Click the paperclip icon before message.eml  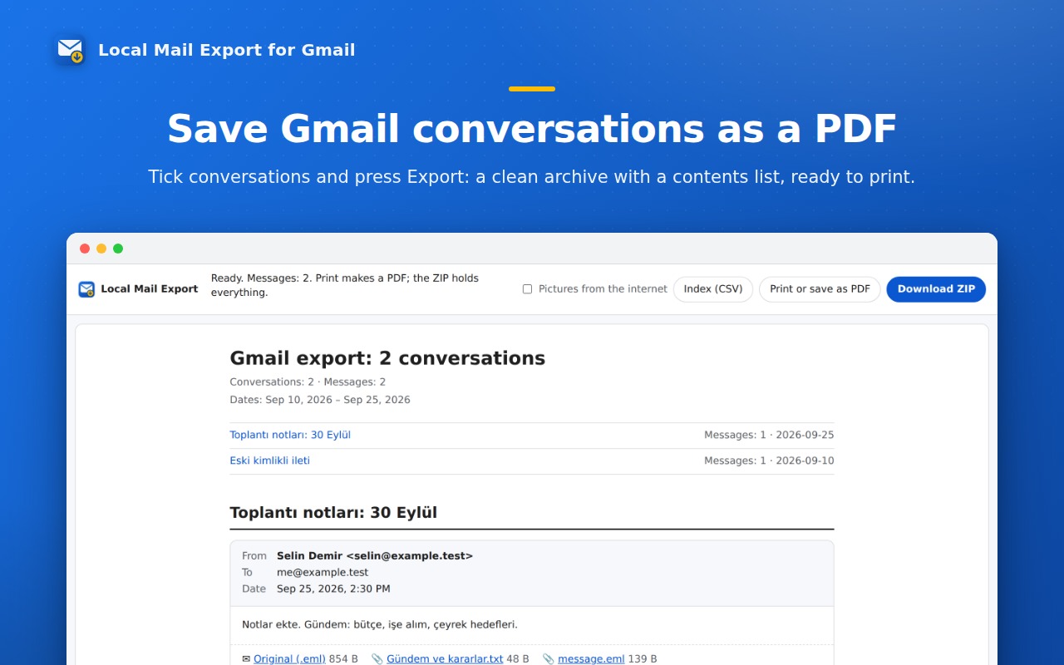pyautogui.click(x=549, y=658)
